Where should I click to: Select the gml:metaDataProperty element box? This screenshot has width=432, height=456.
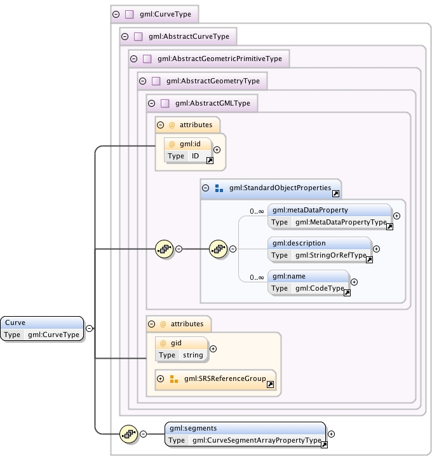(x=330, y=216)
